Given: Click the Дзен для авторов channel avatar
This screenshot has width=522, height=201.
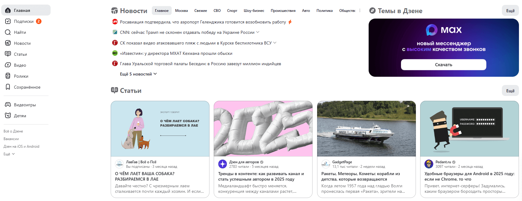Looking at the screenshot, I should pos(223,164).
